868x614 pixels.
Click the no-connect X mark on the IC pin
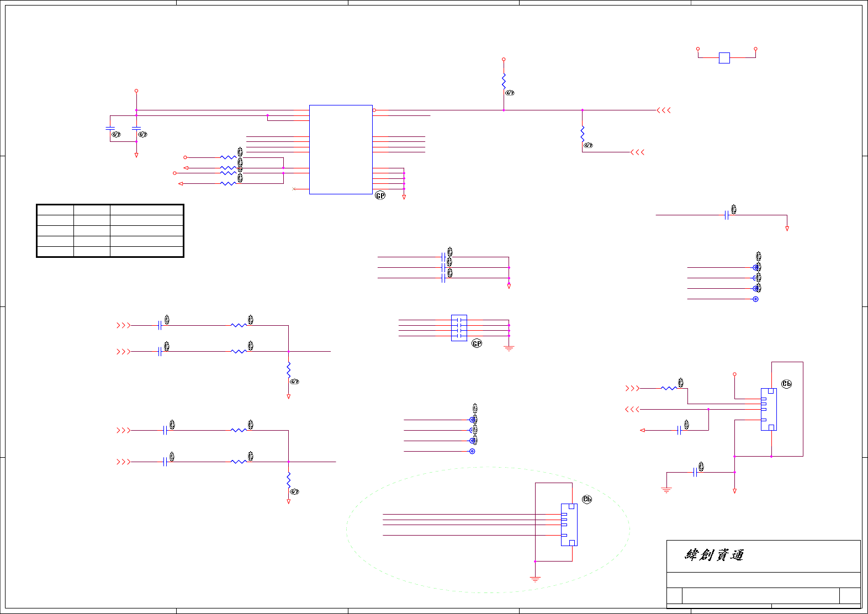[x=294, y=189]
